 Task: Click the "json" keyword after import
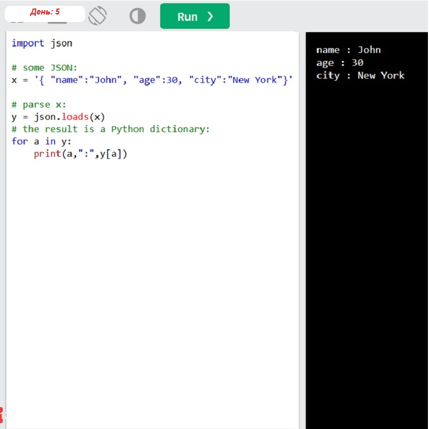pos(61,43)
